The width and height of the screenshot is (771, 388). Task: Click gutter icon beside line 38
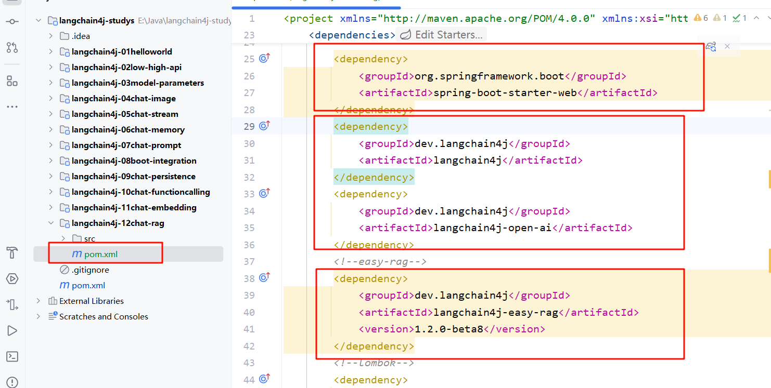264,278
